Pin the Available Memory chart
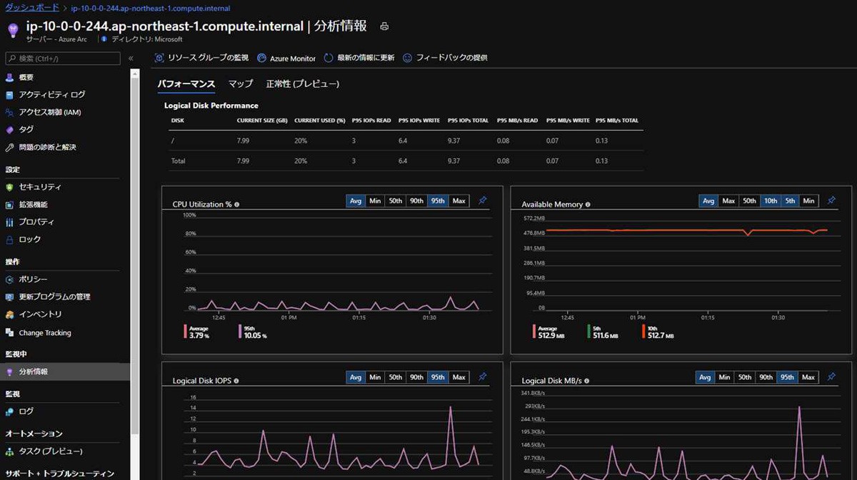857x480 pixels. coord(831,201)
